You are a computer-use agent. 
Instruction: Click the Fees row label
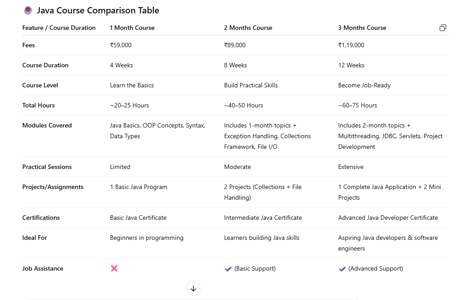pyautogui.click(x=28, y=45)
